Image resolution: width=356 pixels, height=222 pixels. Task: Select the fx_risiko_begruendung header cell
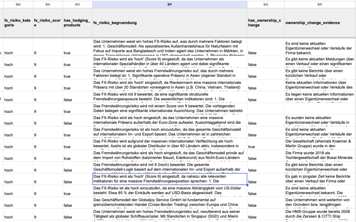point(169,23)
